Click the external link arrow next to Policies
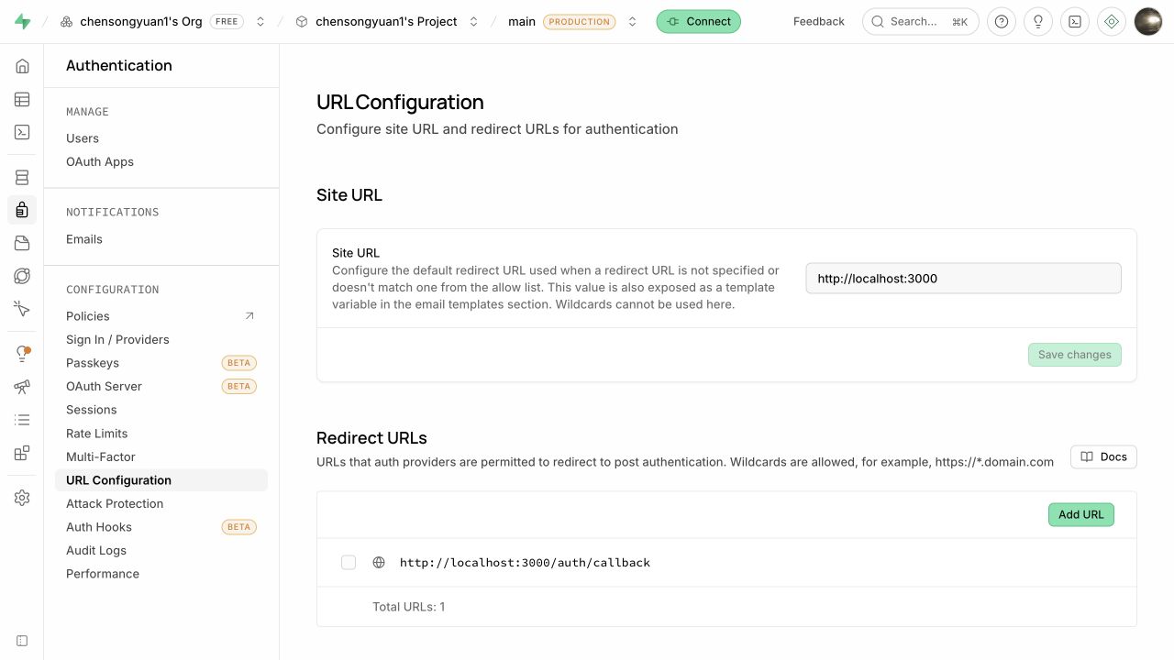 coord(249,316)
